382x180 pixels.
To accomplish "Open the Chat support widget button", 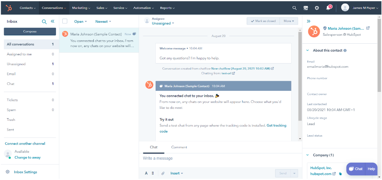I will click(356, 169).
